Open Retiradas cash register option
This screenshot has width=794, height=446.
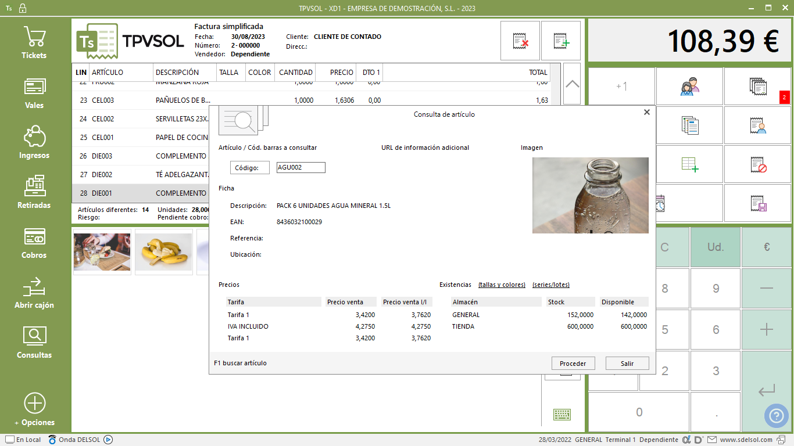click(34, 193)
